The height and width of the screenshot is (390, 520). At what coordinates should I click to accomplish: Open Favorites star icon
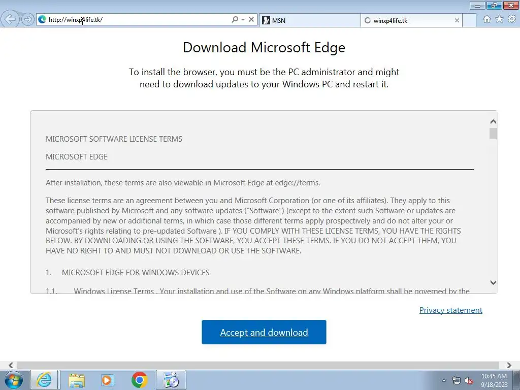tap(499, 19)
